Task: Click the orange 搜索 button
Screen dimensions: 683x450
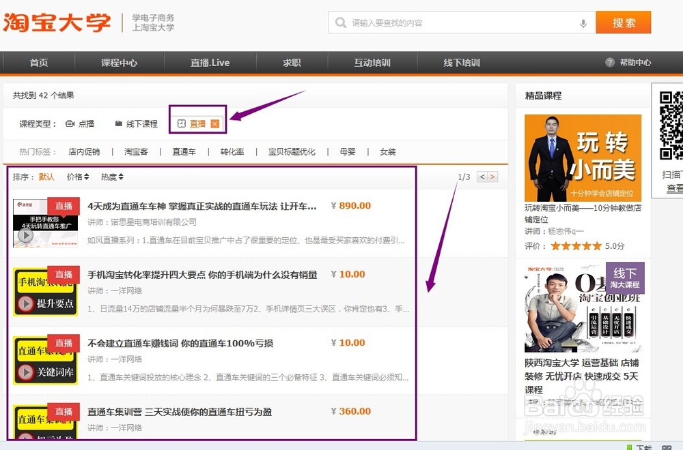Action: [x=624, y=22]
